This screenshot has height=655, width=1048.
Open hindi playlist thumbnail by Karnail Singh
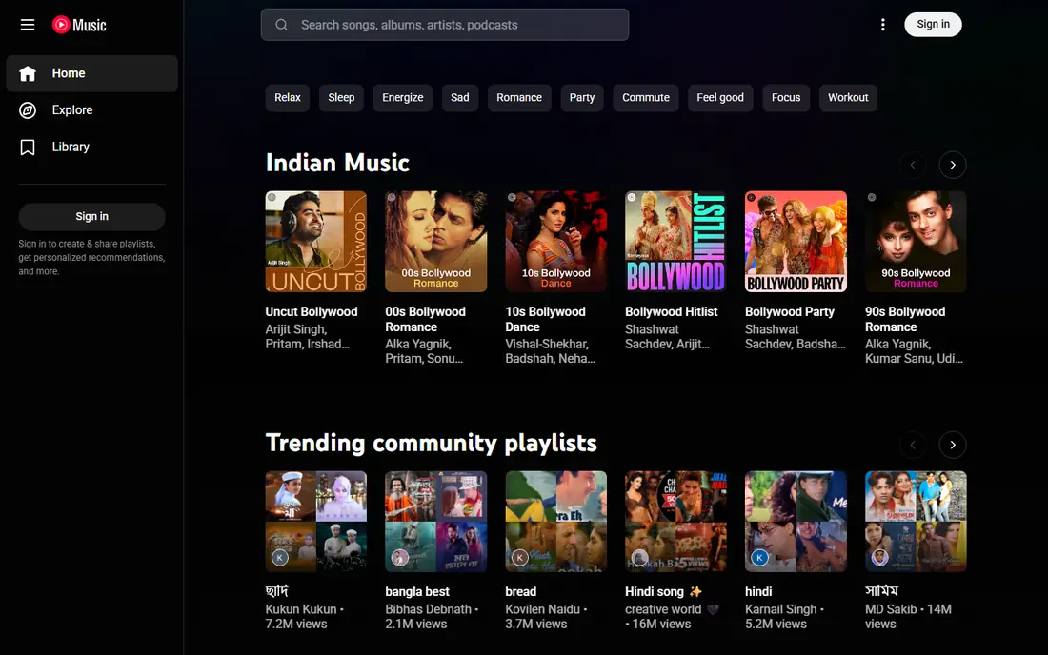coord(796,522)
